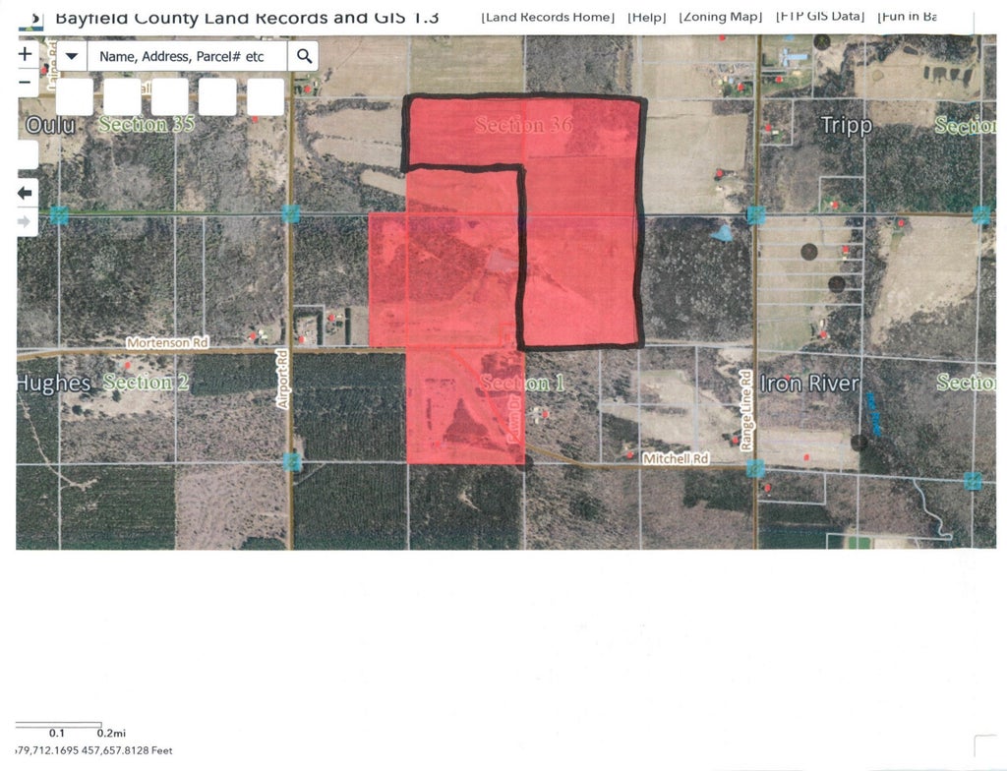
Task: Open the Help page
Action: click(646, 17)
